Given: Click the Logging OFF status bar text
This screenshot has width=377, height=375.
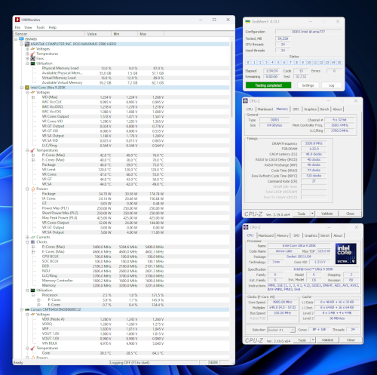Looking at the screenshot, I should click(130, 363).
